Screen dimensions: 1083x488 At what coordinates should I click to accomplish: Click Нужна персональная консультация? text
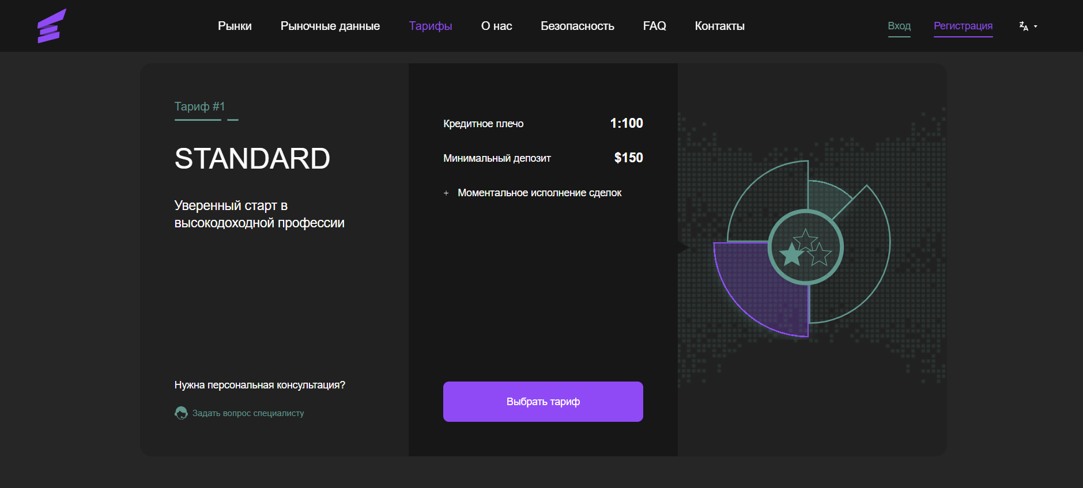point(260,385)
